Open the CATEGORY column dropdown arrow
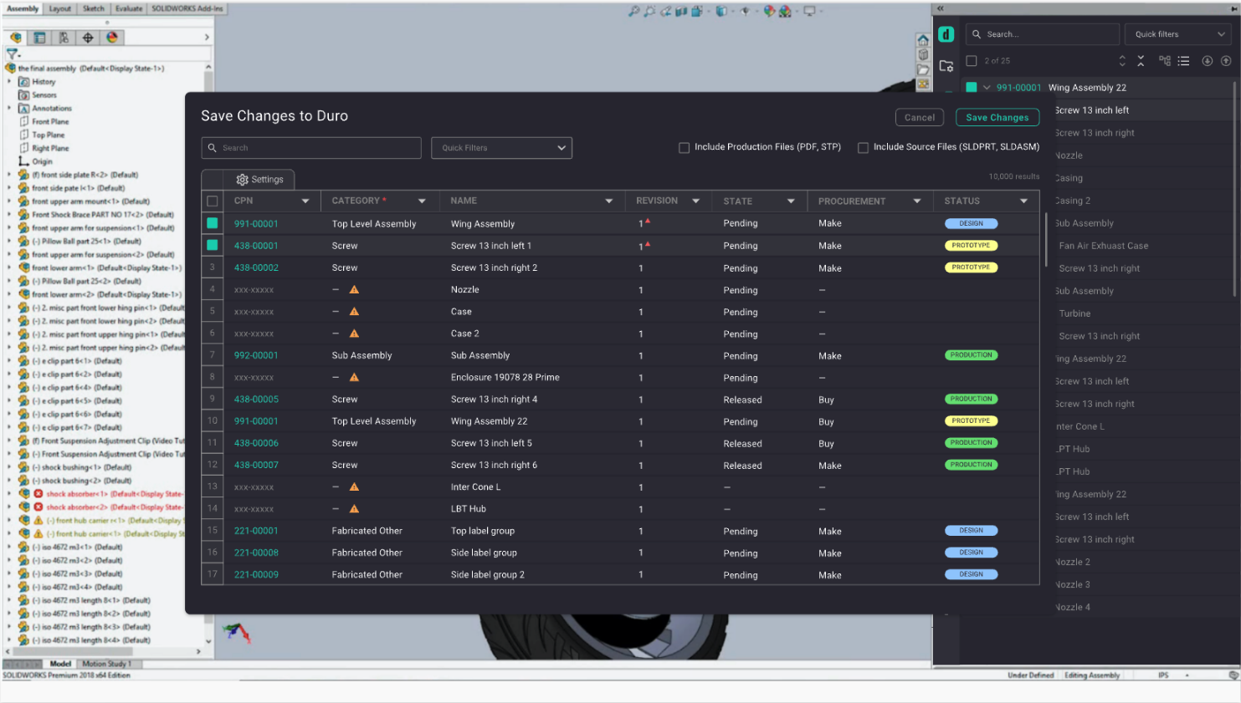Image resolution: width=1241 pixels, height=703 pixels. [422, 201]
